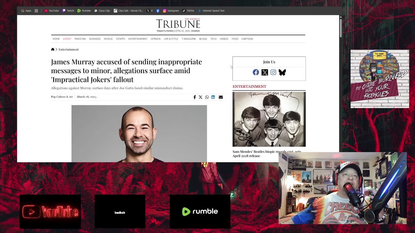Screen dimensions: 415x233
Task: Click Entertainment breadcrumb link
Action: 68,50
